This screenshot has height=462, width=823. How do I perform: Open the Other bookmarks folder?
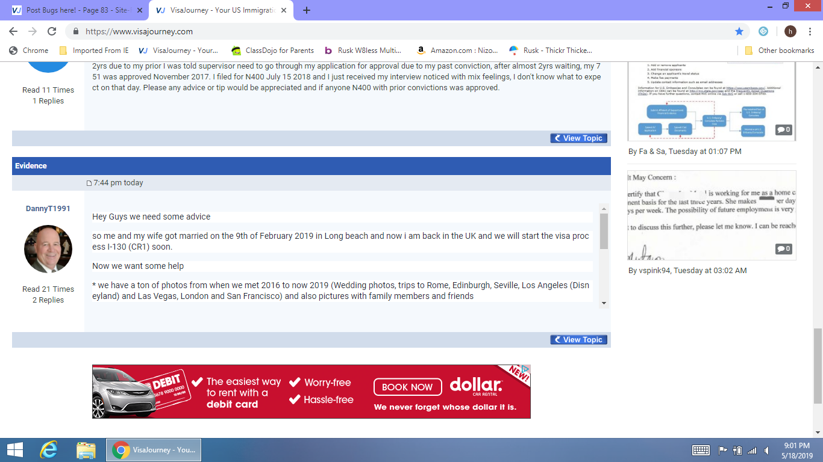[x=780, y=51]
